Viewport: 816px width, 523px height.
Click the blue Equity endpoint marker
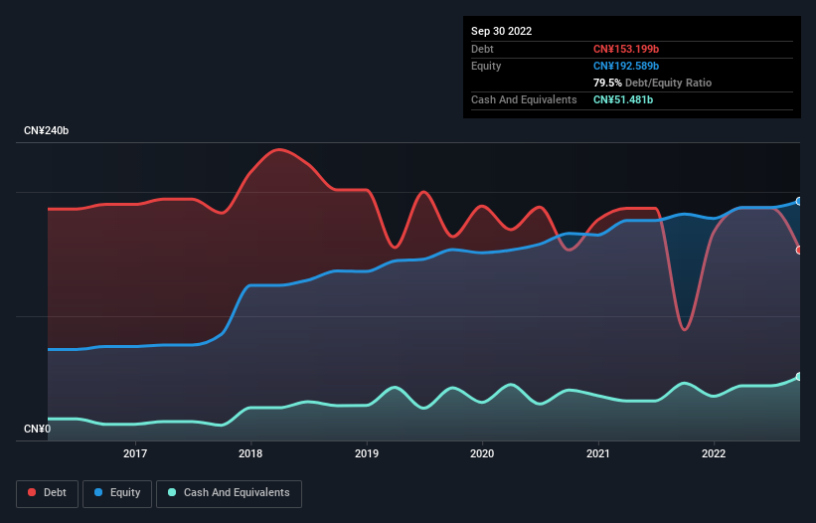[799, 202]
